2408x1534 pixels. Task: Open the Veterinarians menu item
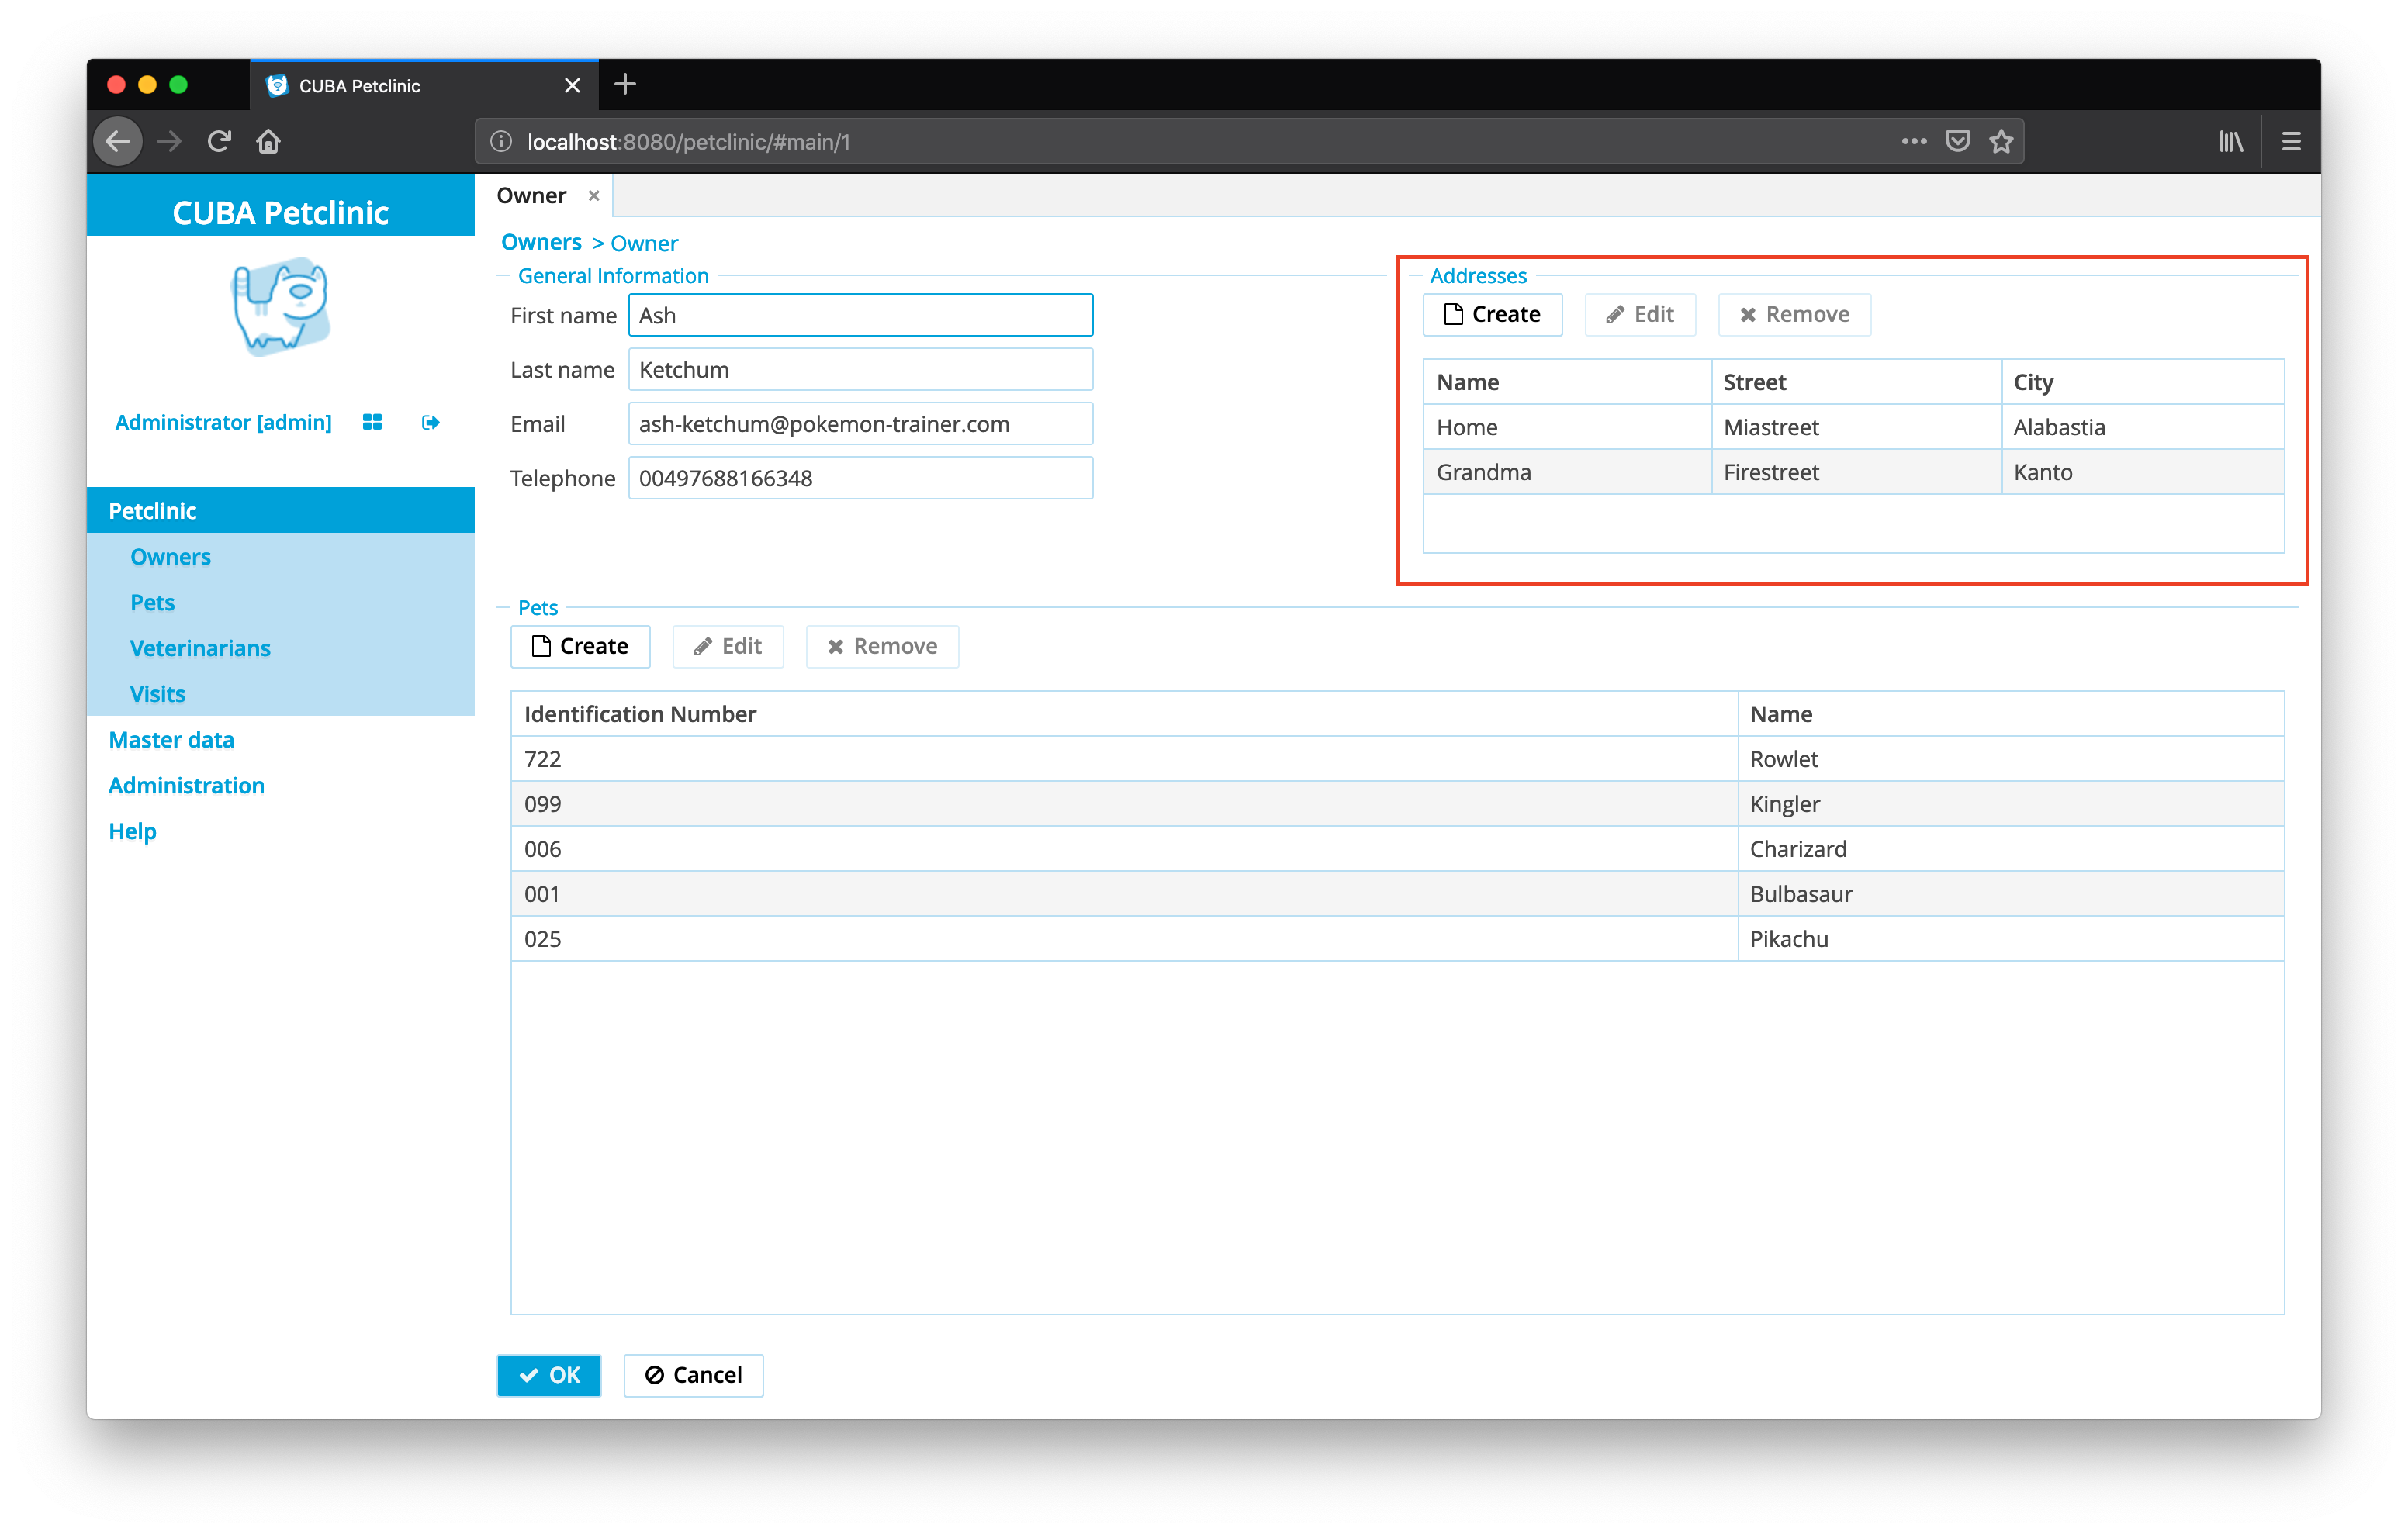(200, 648)
